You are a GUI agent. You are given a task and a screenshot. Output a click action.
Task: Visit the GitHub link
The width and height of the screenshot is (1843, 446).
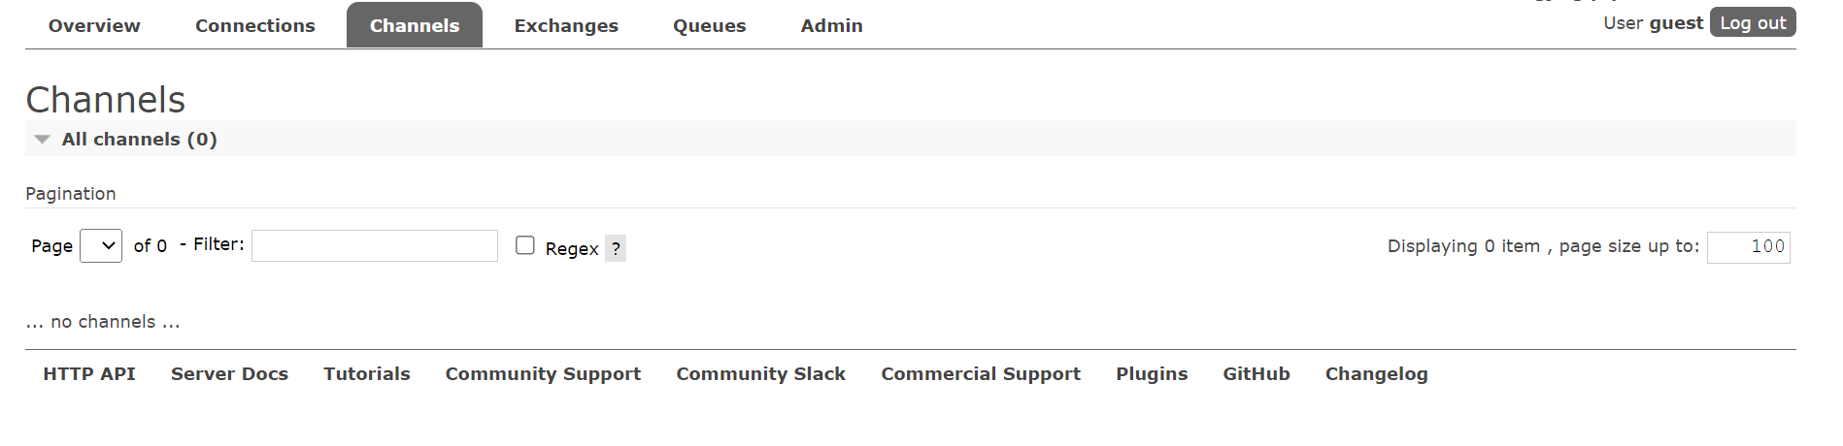pos(1257,374)
